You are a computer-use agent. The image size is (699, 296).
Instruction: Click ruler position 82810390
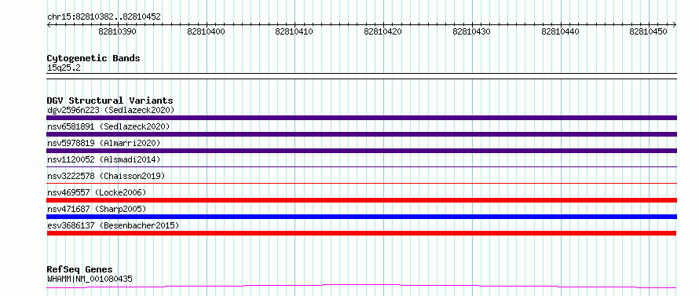118,31
